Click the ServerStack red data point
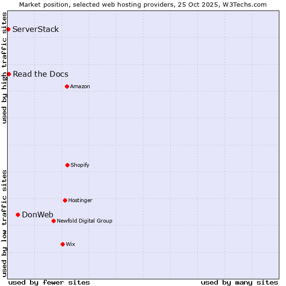 point(8,30)
